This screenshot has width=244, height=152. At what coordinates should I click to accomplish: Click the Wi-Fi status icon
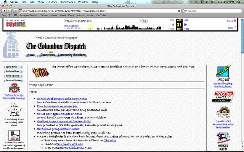tap(202, 2)
